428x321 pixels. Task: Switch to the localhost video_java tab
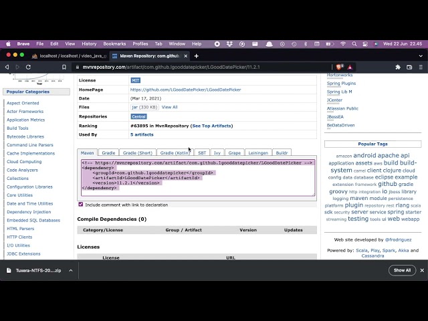69,56
